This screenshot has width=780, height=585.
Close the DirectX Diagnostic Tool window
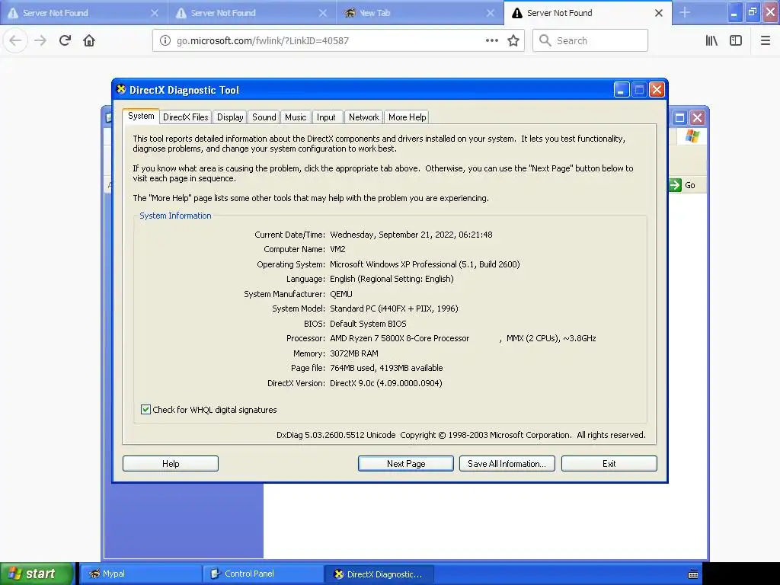657,90
